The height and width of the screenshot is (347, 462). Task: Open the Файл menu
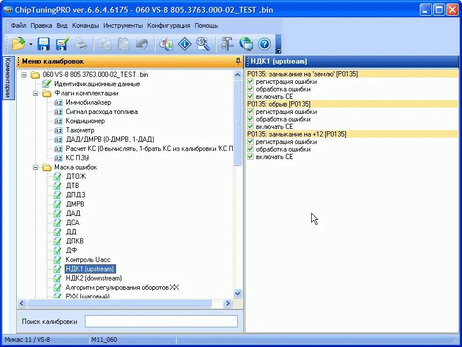(18, 25)
